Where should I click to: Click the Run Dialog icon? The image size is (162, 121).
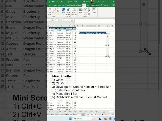pyautogui.click(x=89, y=14)
